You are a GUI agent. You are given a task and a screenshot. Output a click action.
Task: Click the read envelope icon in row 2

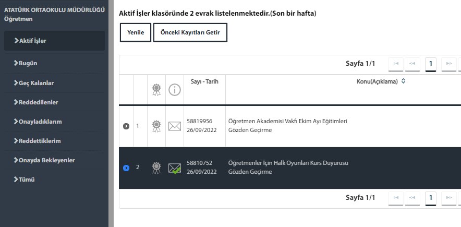(174, 168)
